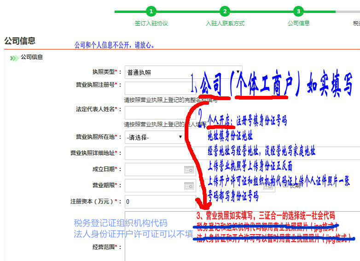Go to the 签订入驻协议 step
Viewport: 360px width, 261px height.
[151, 23]
